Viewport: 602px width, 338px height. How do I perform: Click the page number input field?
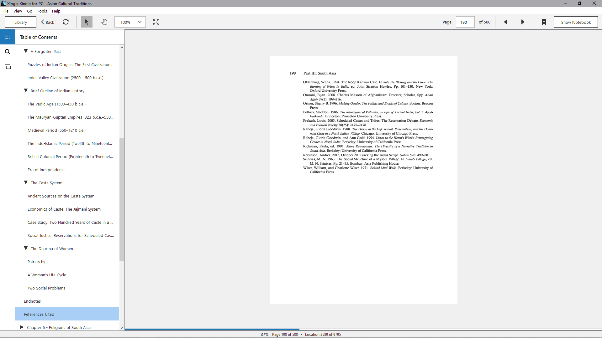click(465, 22)
